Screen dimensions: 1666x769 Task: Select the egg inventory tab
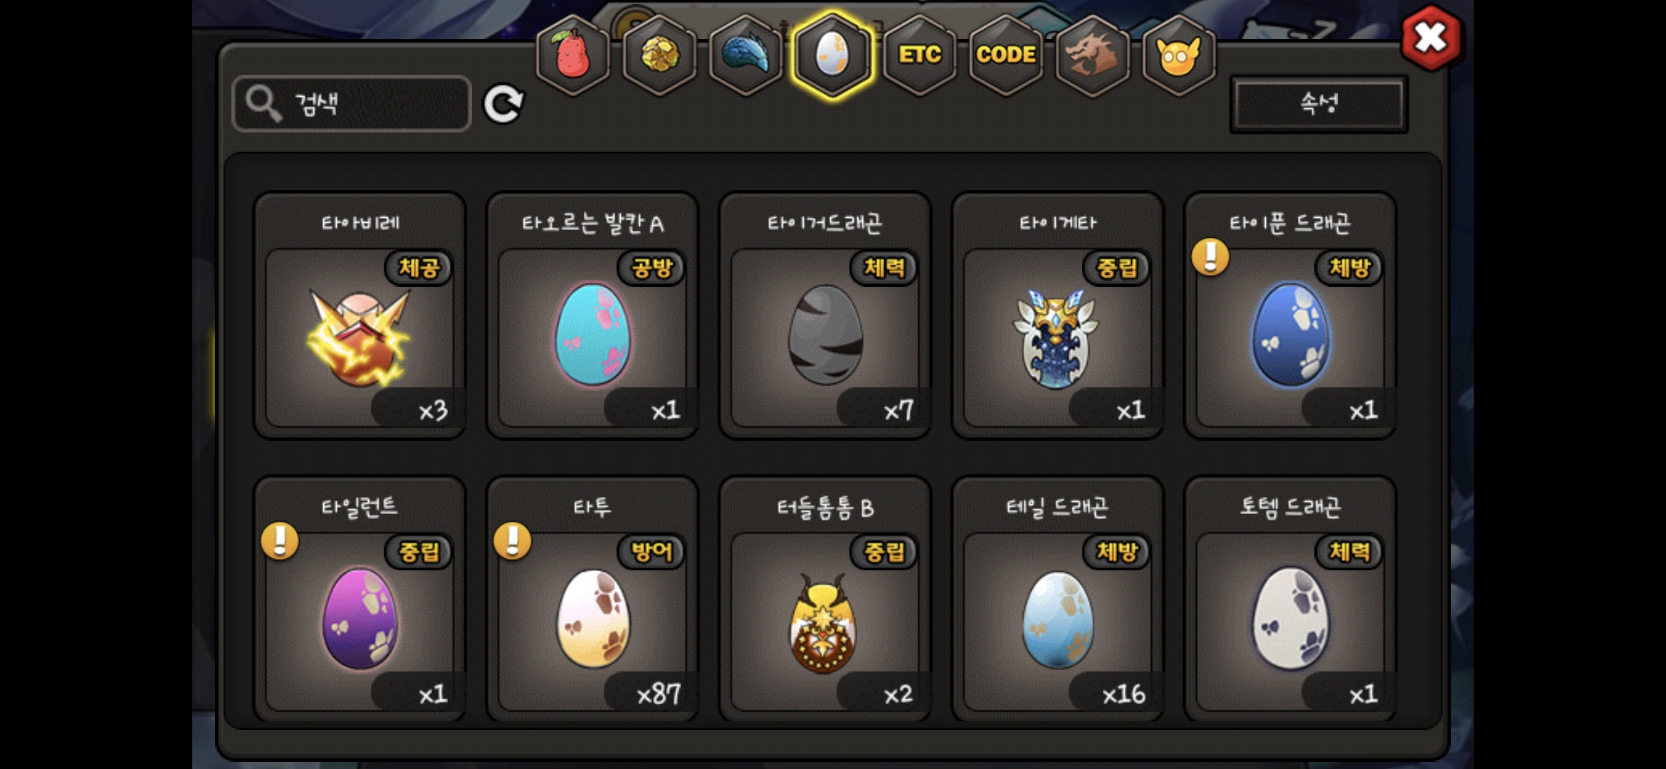tap(832, 55)
